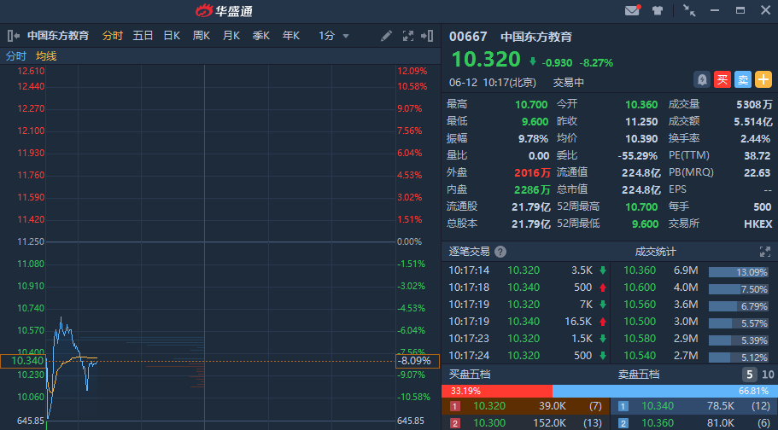
Task: Click the 10.340 price marker on axis
Action: pyautogui.click(x=23, y=361)
